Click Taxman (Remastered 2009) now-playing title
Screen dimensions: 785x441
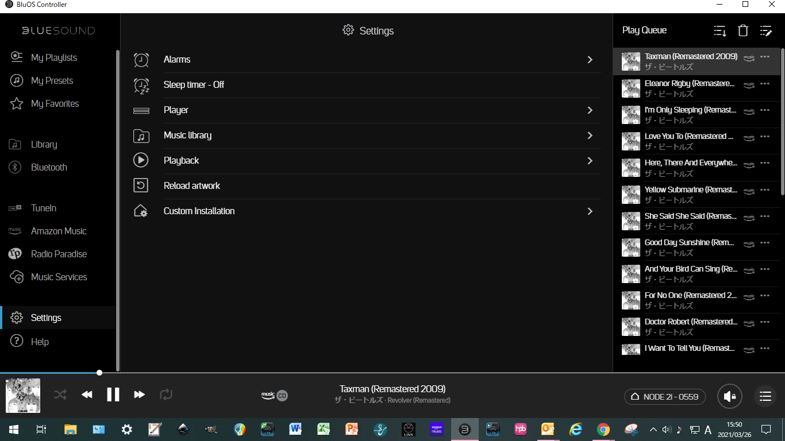[392, 389]
